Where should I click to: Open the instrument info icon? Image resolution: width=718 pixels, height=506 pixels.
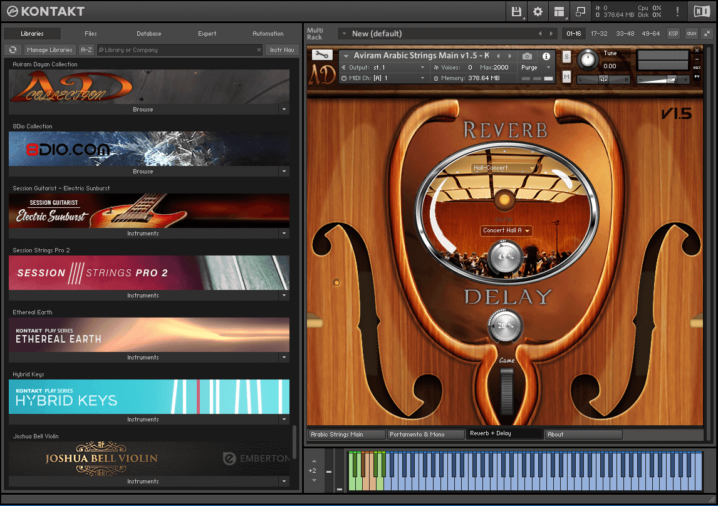click(546, 56)
